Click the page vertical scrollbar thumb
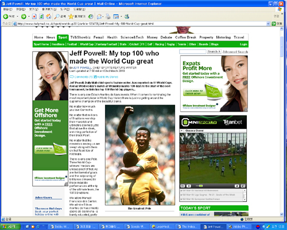This screenshot has height=230, width=287. 281,46
